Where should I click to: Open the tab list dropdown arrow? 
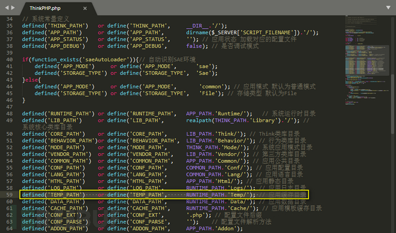click(389, 7)
